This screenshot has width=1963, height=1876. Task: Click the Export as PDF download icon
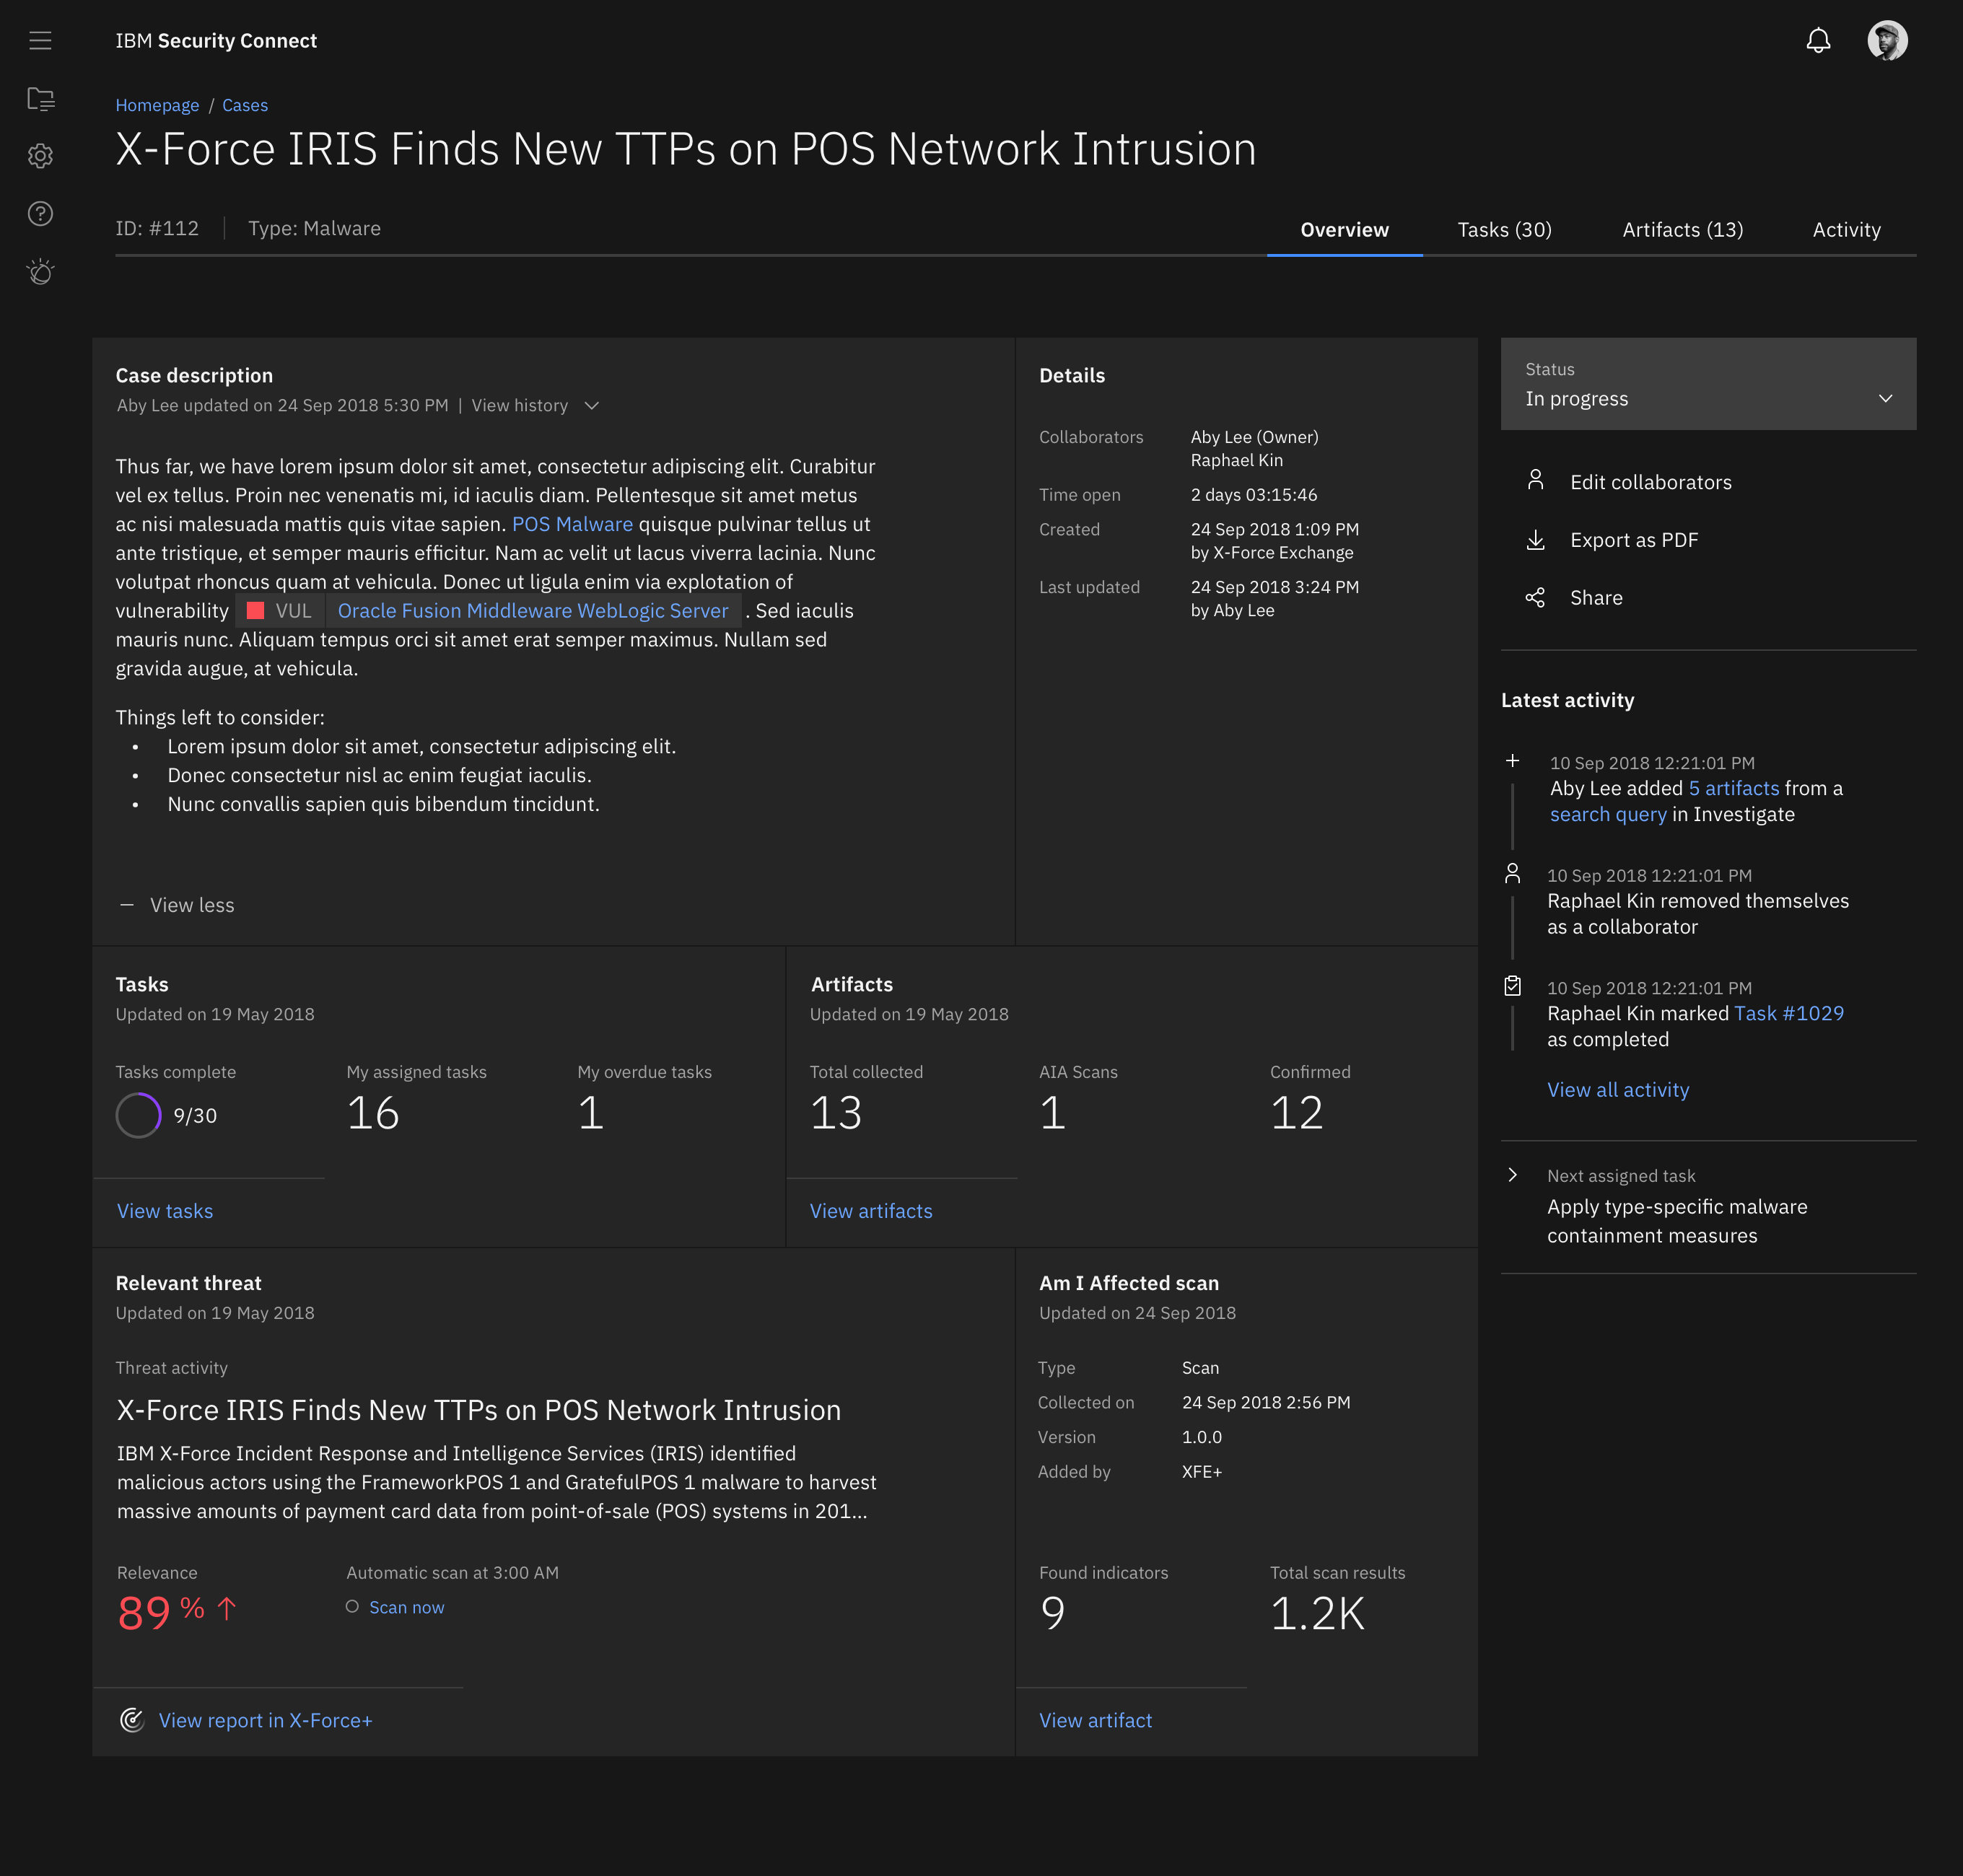click(1535, 540)
